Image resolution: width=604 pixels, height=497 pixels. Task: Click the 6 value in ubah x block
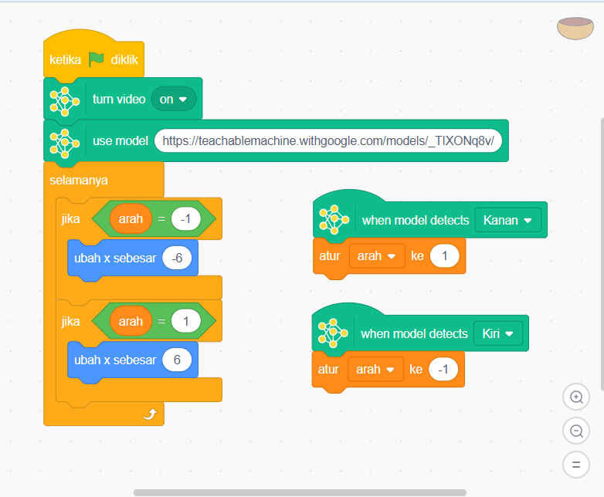pyautogui.click(x=177, y=360)
